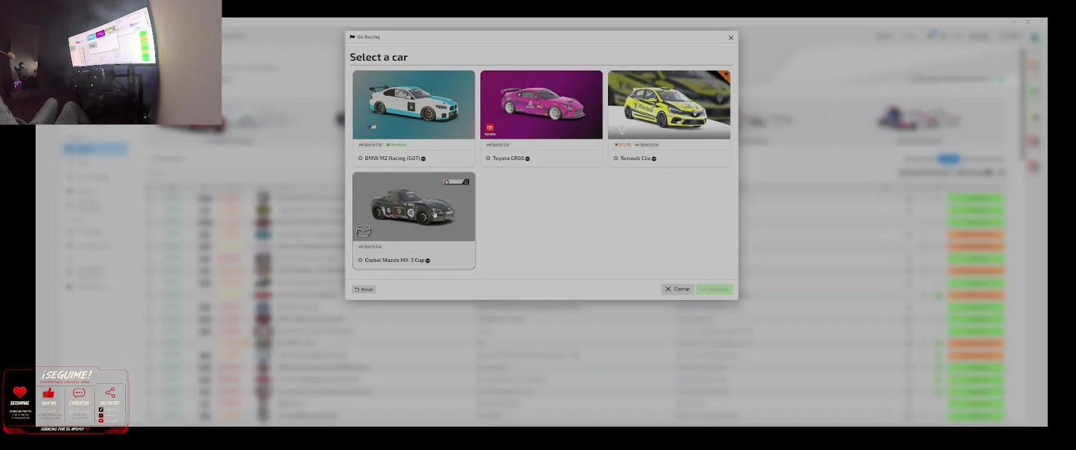Click the Sports Car tag on Toyota GR86 card
This screenshot has height=450, width=1076.
click(x=498, y=145)
